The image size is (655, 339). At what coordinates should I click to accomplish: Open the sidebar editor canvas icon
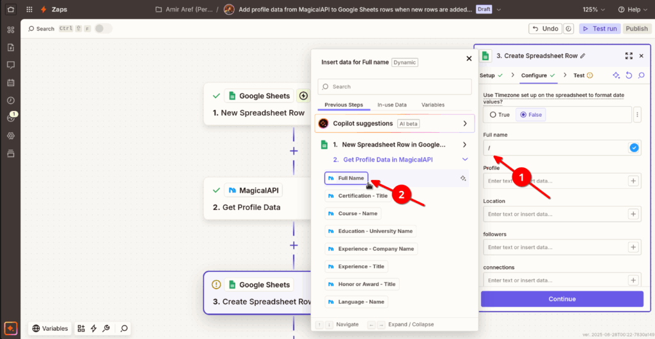click(11, 29)
